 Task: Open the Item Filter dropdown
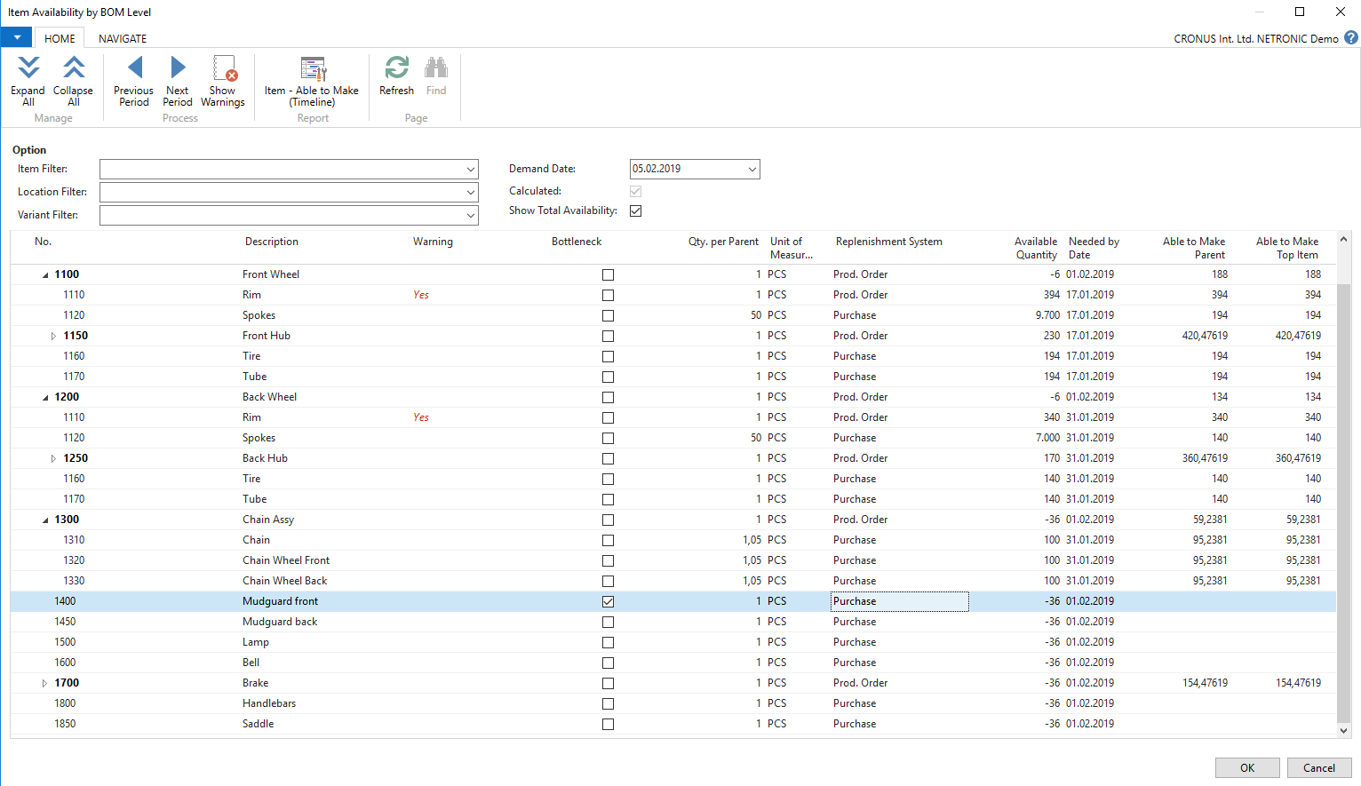click(471, 169)
